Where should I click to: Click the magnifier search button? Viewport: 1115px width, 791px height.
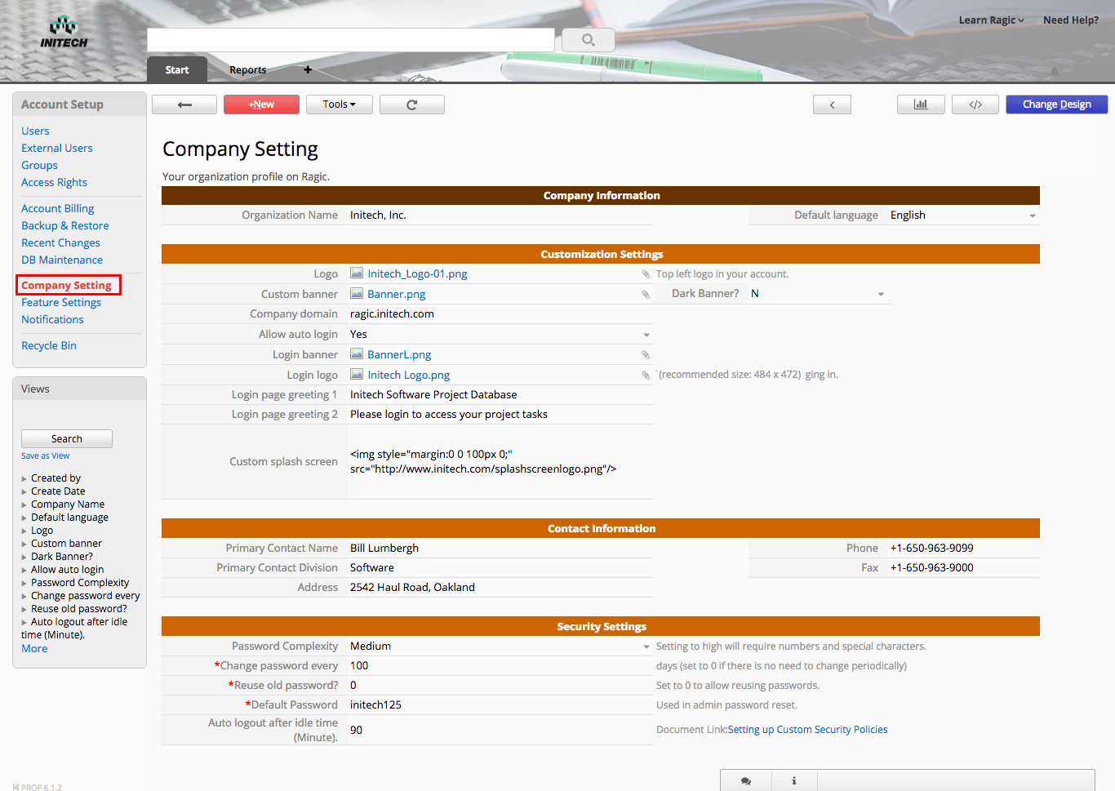click(589, 40)
